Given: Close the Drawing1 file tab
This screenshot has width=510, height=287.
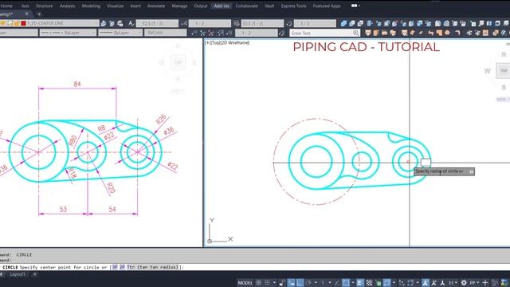Looking at the screenshot, I should click(x=26, y=14).
